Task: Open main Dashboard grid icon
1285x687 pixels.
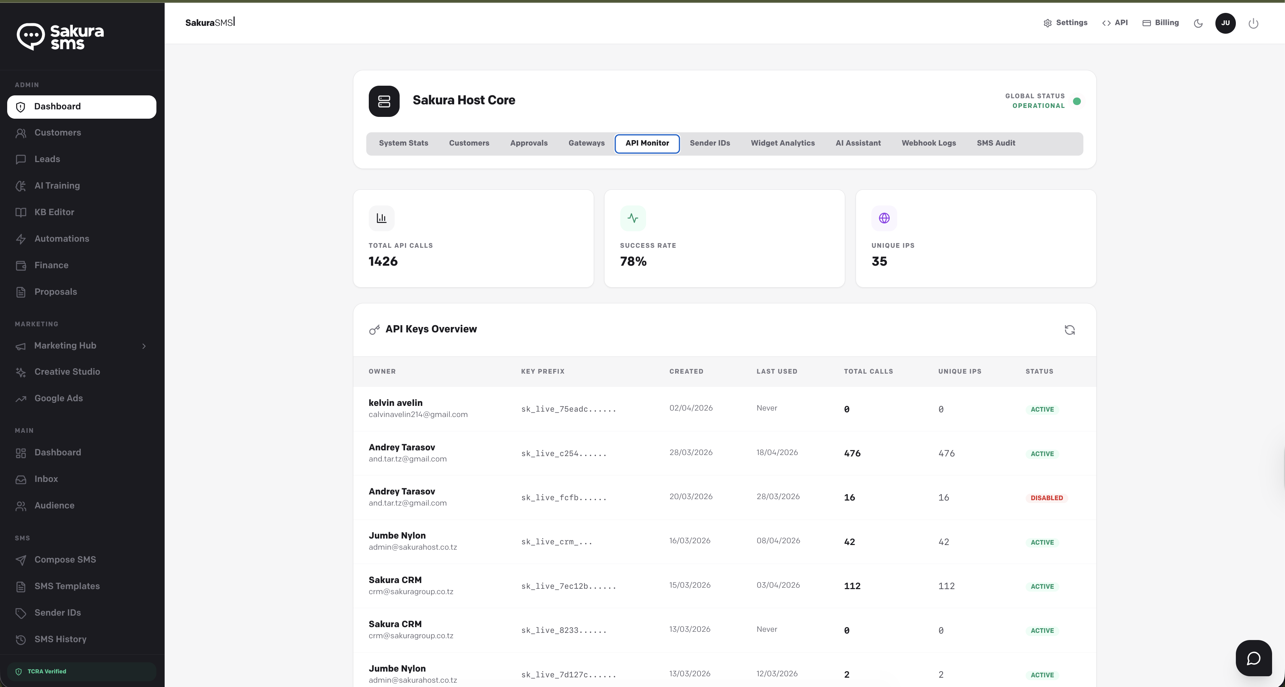Action: pos(20,453)
